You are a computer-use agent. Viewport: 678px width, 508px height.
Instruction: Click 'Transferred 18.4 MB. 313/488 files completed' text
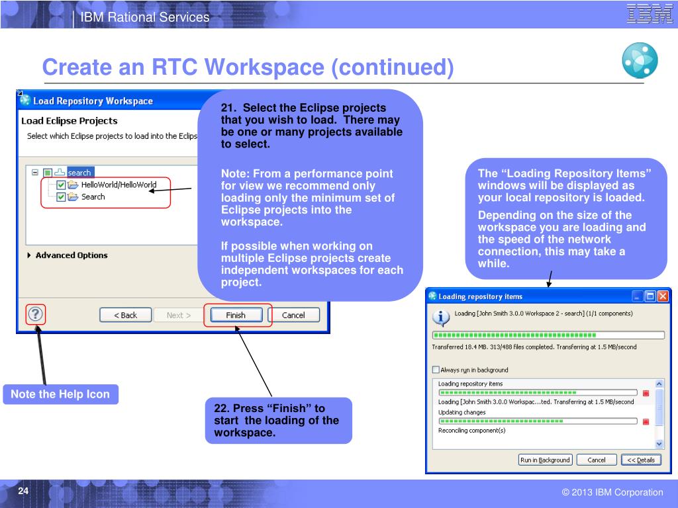coord(493,347)
